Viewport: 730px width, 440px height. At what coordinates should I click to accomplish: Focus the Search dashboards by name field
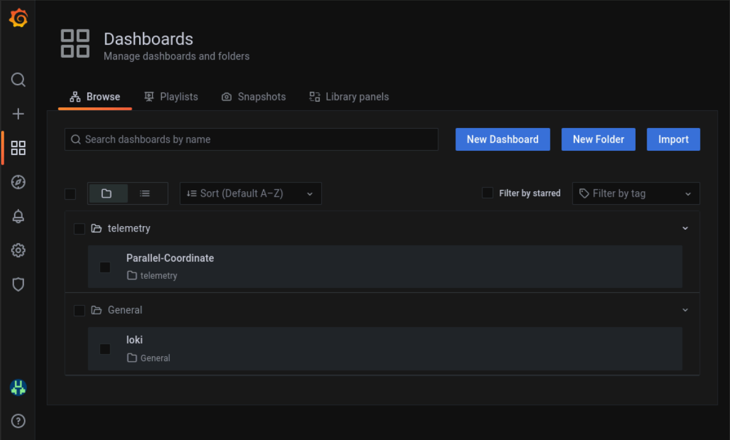coord(251,139)
